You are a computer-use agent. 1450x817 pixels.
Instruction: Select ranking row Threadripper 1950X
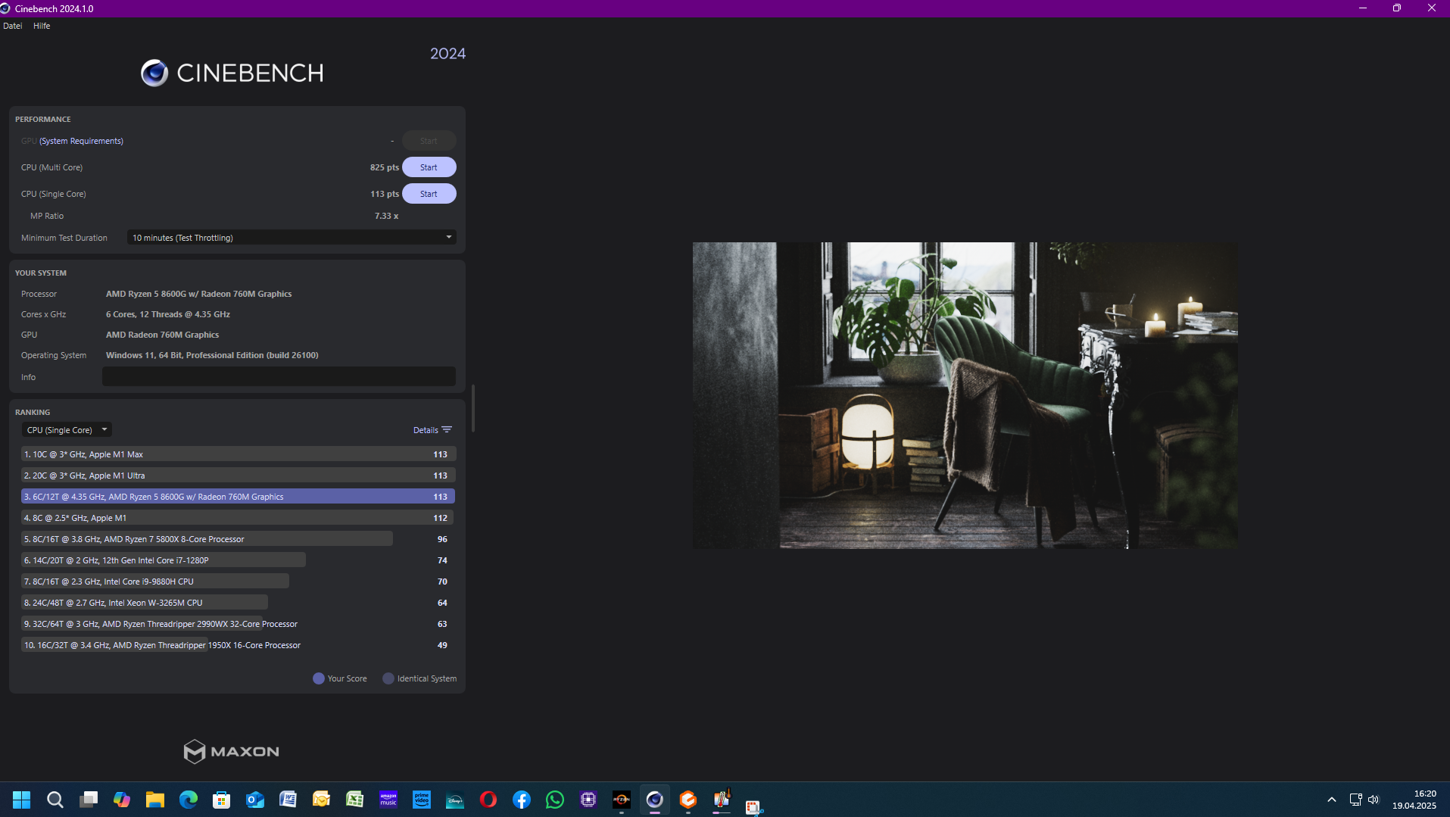[x=239, y=645]
